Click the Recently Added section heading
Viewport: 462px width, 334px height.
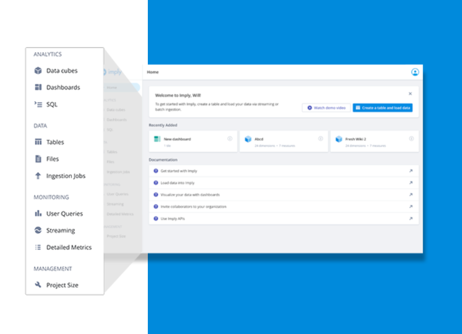click(x=163, y=125)
